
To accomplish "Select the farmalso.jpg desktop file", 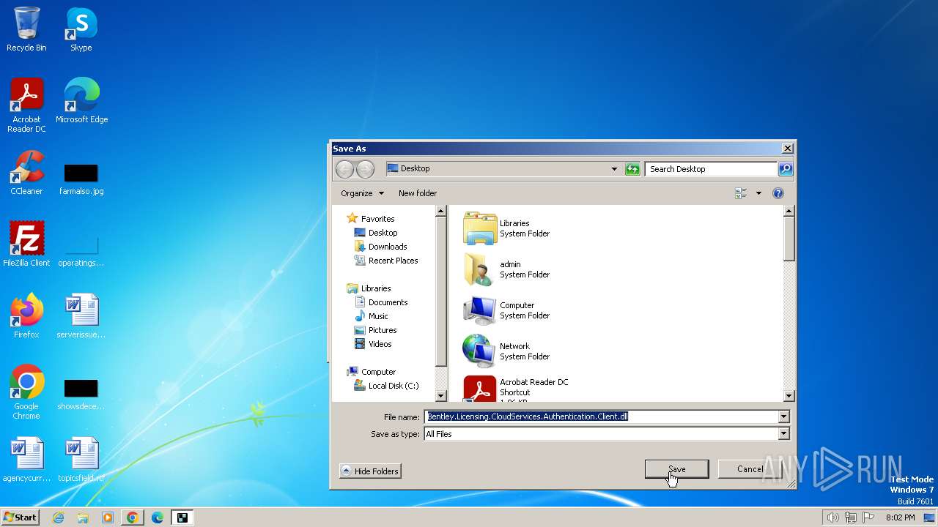I will coord(81,180).
